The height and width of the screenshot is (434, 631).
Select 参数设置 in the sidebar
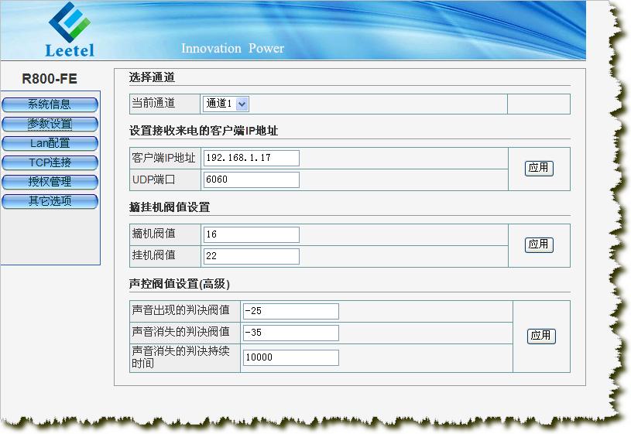pyautogui.click(x=50, y=124)
